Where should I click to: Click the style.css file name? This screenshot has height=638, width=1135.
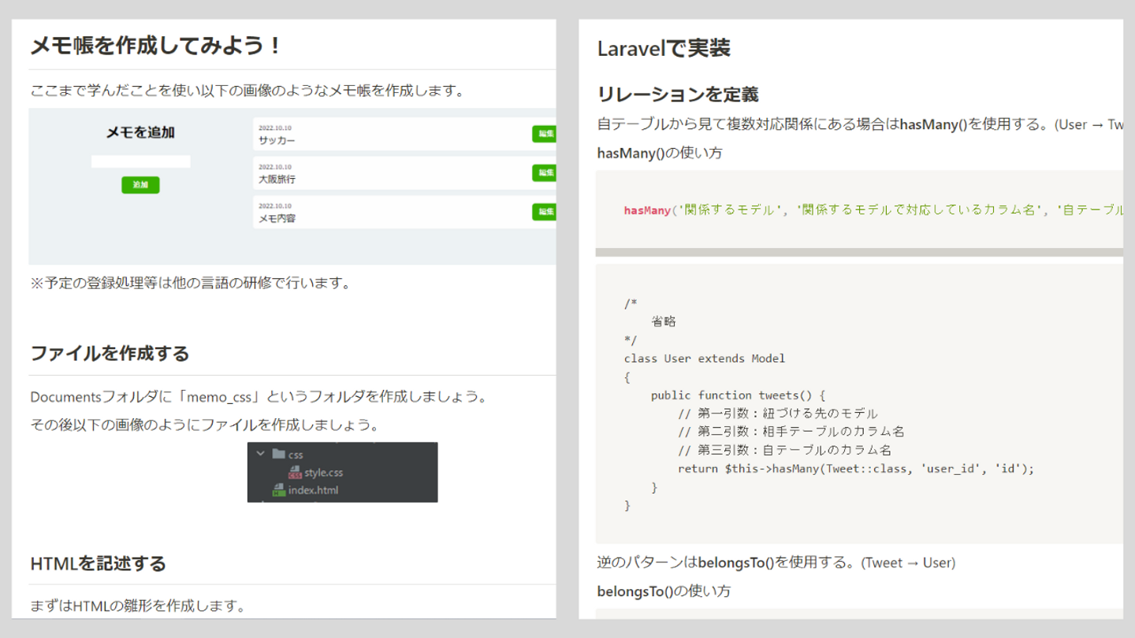coord(323,473)
